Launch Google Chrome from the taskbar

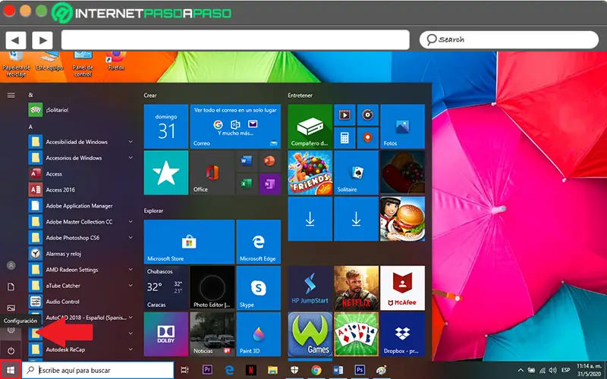coord(316,370)
